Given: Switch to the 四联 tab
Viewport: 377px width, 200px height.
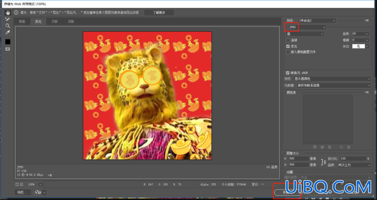Looking at the screenshot, I should pos(71,22).
